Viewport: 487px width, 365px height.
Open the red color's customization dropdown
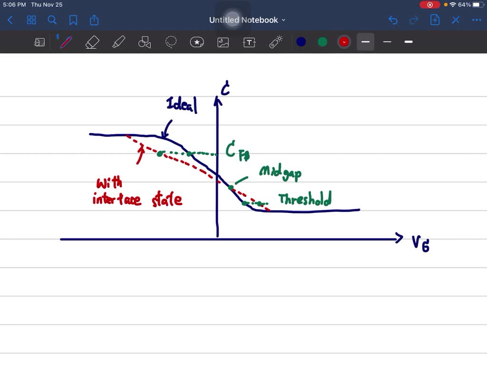344,42
